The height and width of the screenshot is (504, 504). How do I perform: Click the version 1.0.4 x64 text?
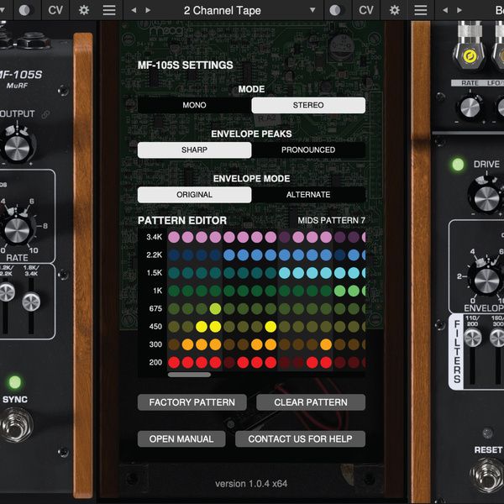click(x=251, y=484)
